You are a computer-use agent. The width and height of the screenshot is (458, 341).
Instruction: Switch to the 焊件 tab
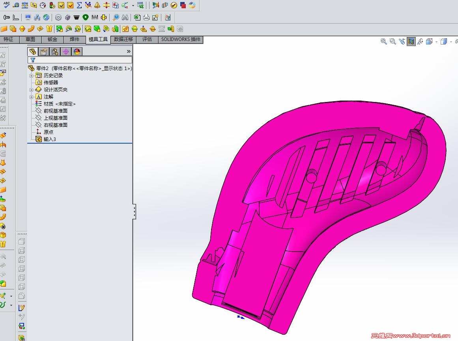point(75,39)
